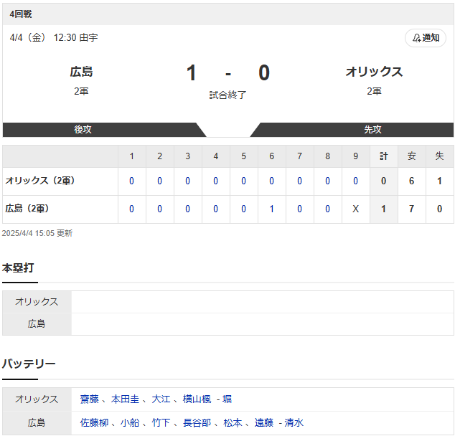Viewport: 455px width, 436px height.
Task: Open Orix inning 4 score link
Action: click(215, 181)
